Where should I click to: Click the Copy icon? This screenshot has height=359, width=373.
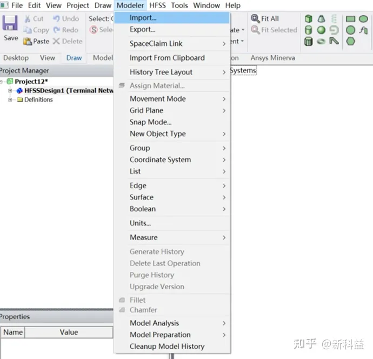27,30
